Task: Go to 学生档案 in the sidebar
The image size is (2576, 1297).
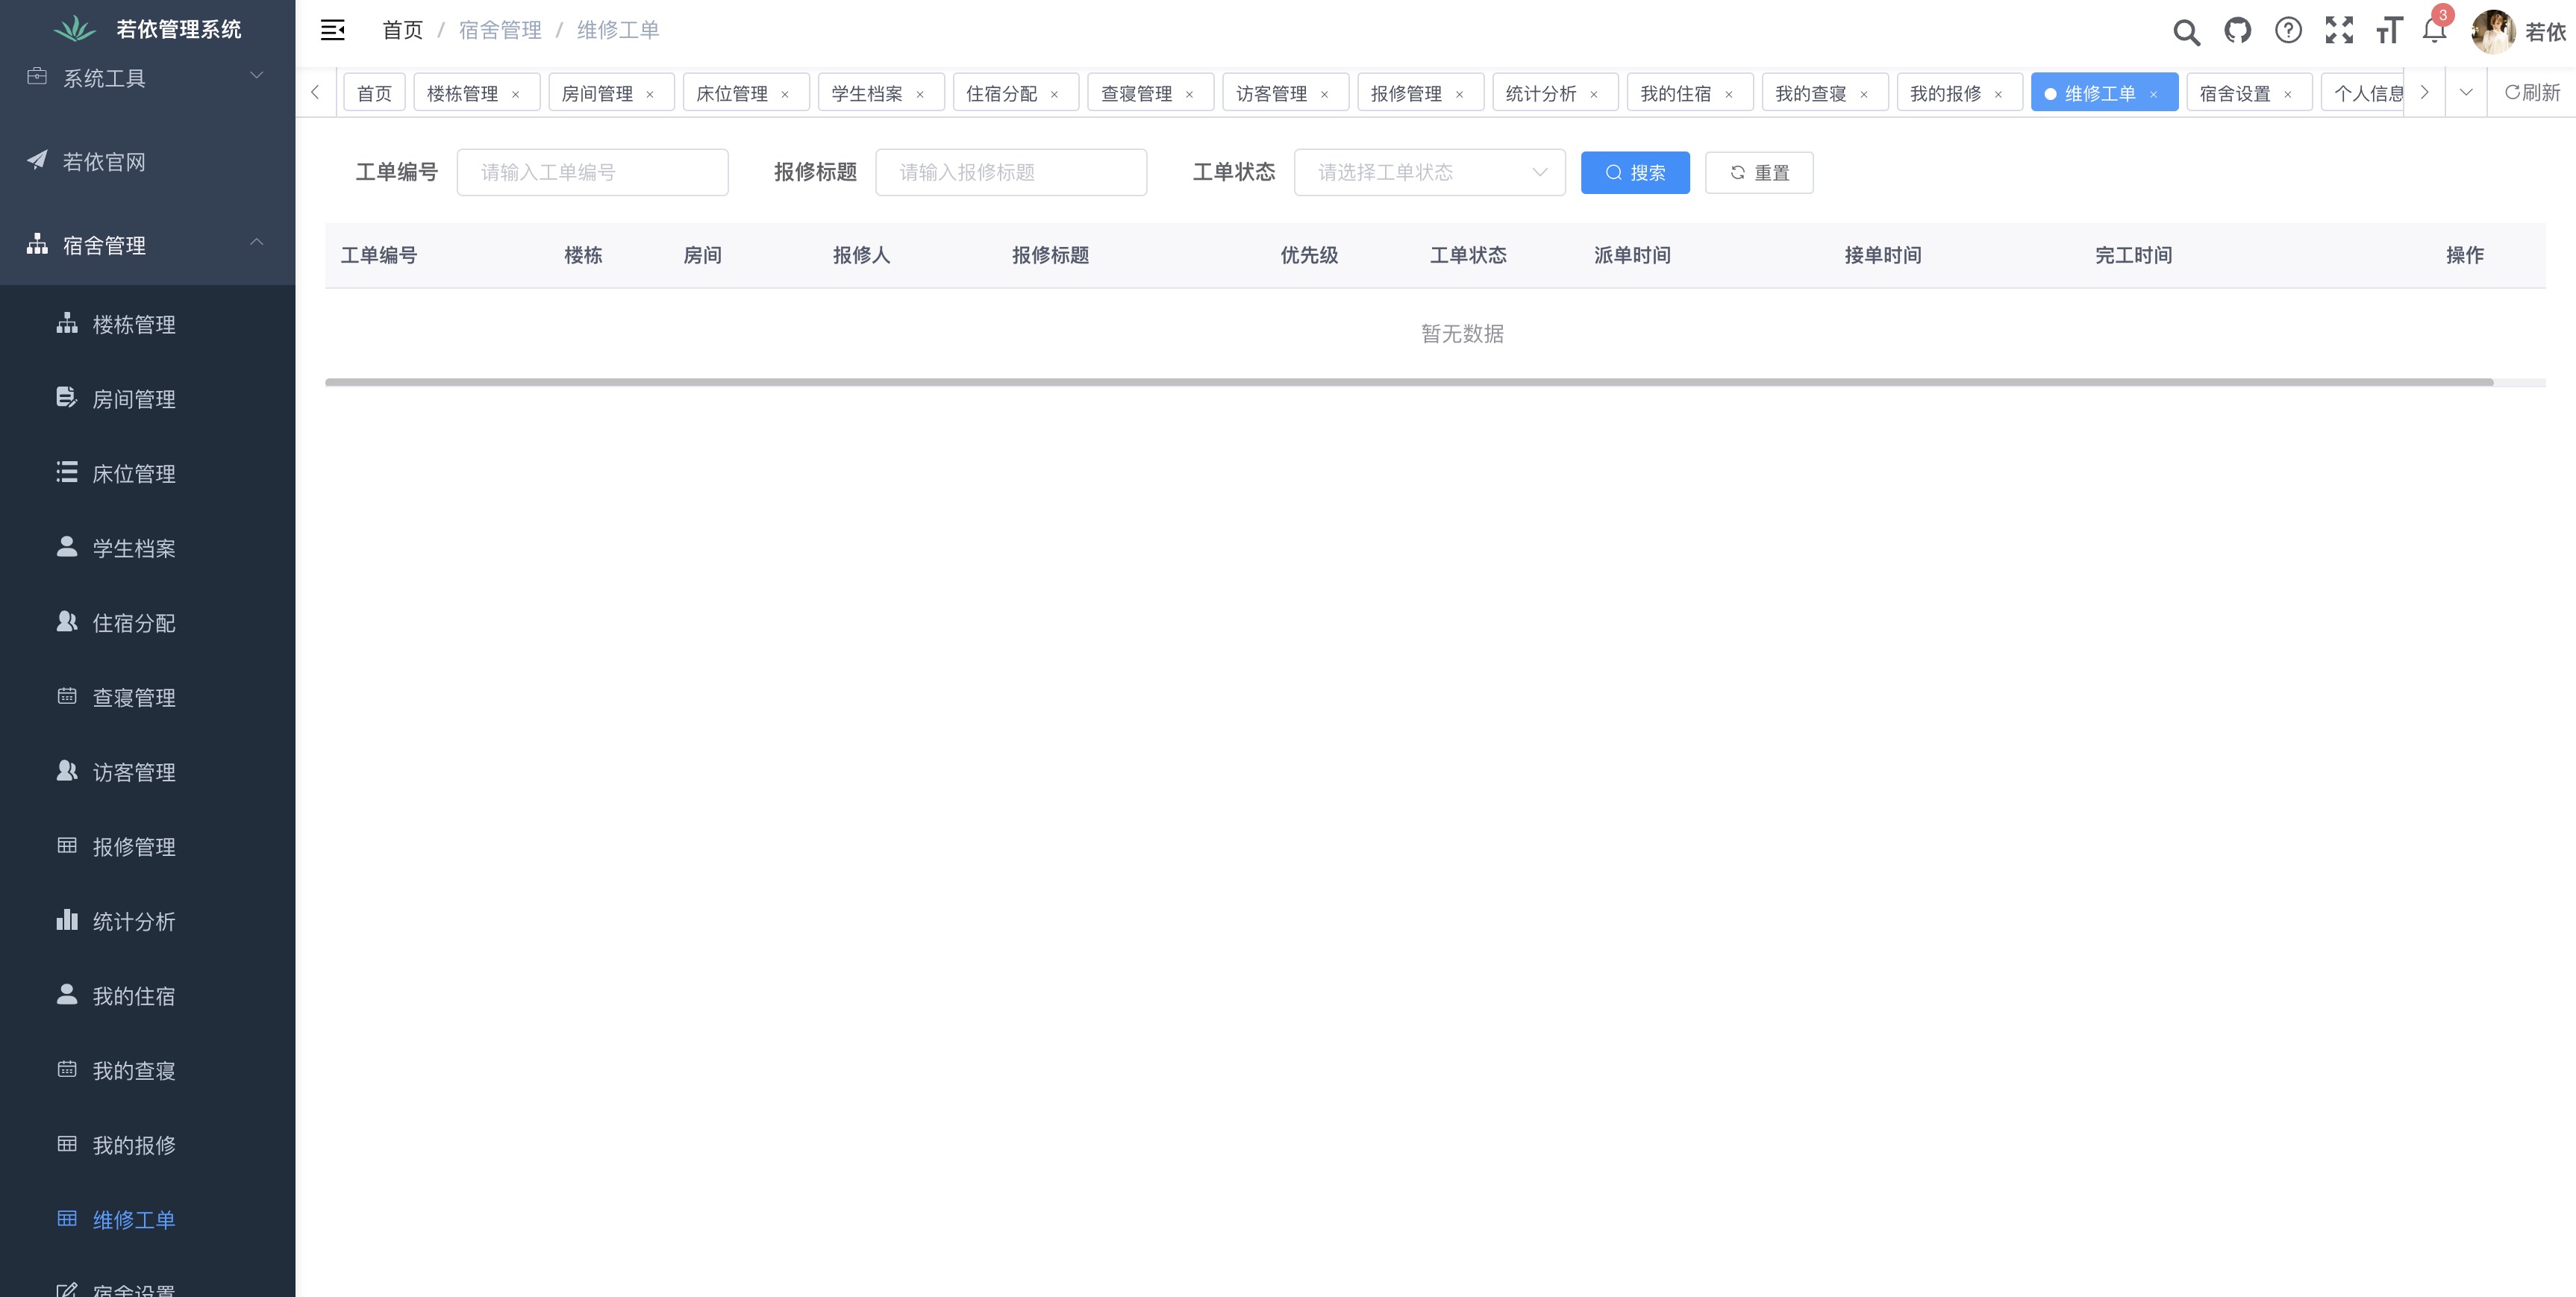Action: 148,548
